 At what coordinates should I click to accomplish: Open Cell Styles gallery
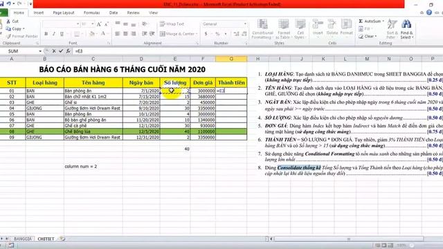click(x=300, y=29)
